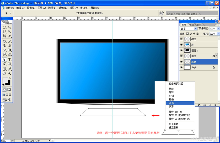
Task: Select the Eraser tool
Action: [4, 50]
